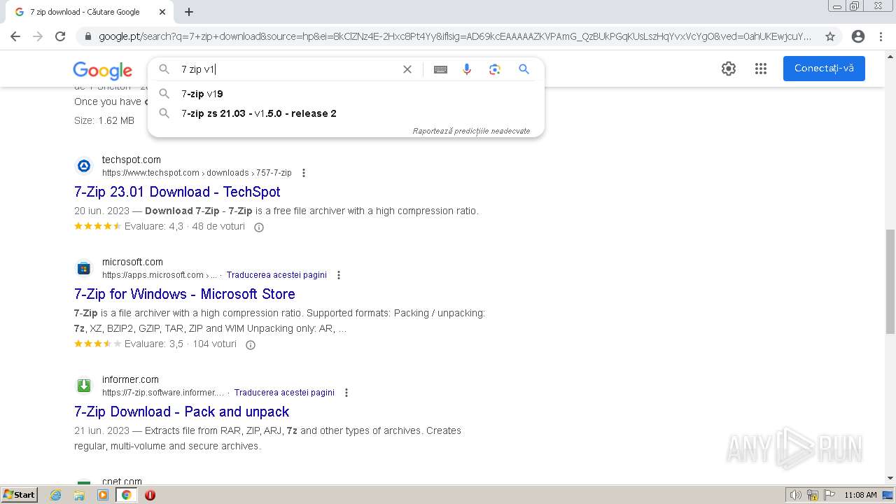Clear the search box text

click(x=407, y=69)
